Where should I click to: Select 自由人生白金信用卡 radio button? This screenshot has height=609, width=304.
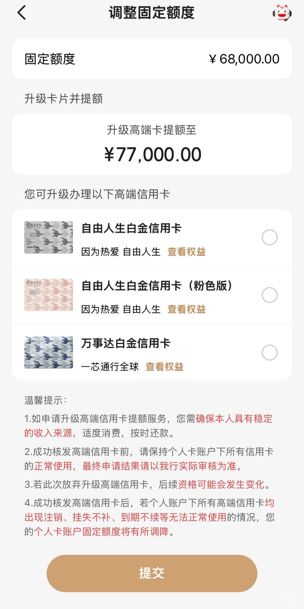(x=269, y=237)
